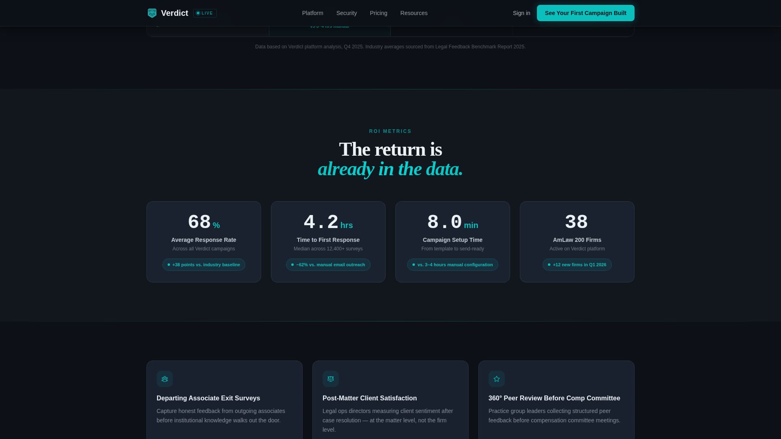Viewport: 781px width, 439px height.
Task: Open the Resources nav item
Action: [x=414, y=13]
